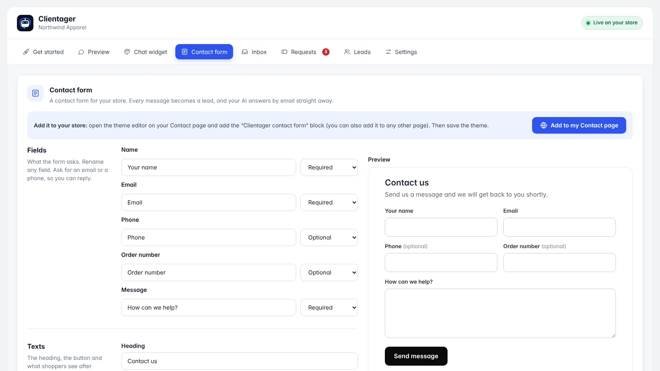Open the Requests tab

click(x=305, y=52)
